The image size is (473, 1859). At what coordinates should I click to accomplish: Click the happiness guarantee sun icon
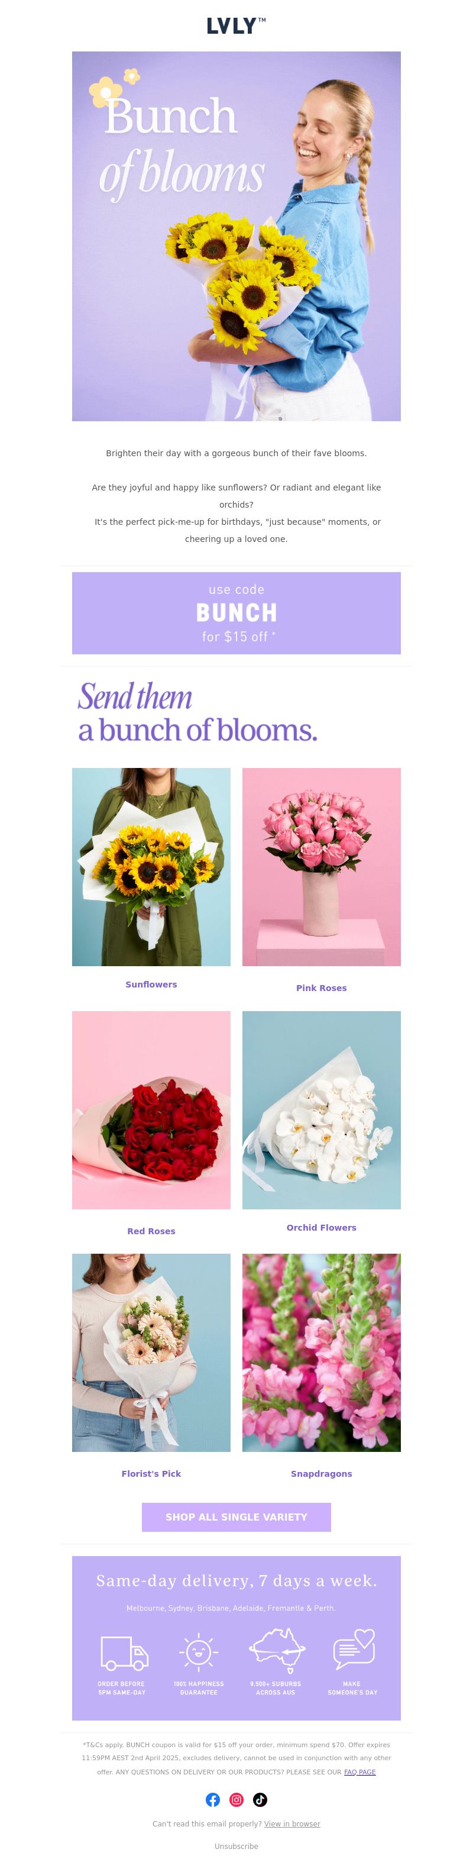tap(198, 1652)
